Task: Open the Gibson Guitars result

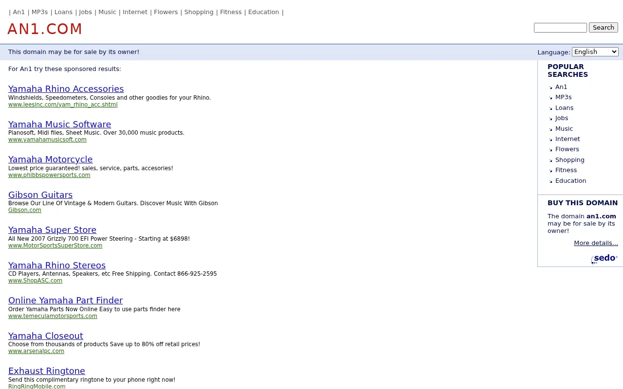Action: click(40, 194)
